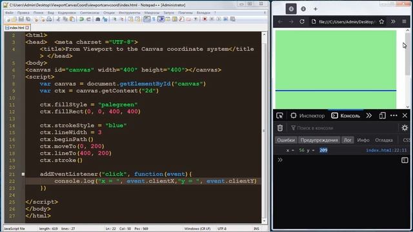This screenshot has width=413, height=232.
Task: Click Copy icon in Notepad++ toolbar
Action: point(65,19)
